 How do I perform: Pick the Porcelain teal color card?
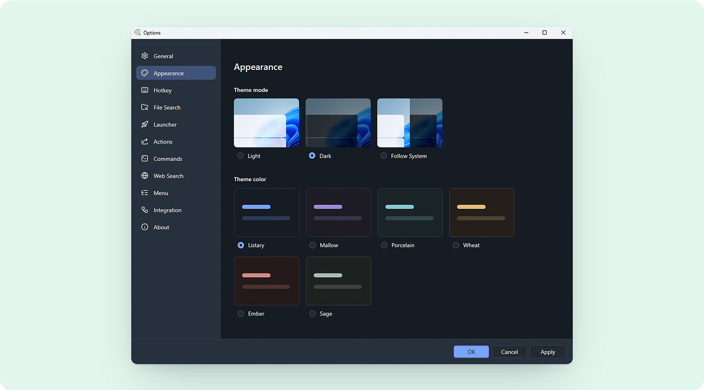coord(410,212)
